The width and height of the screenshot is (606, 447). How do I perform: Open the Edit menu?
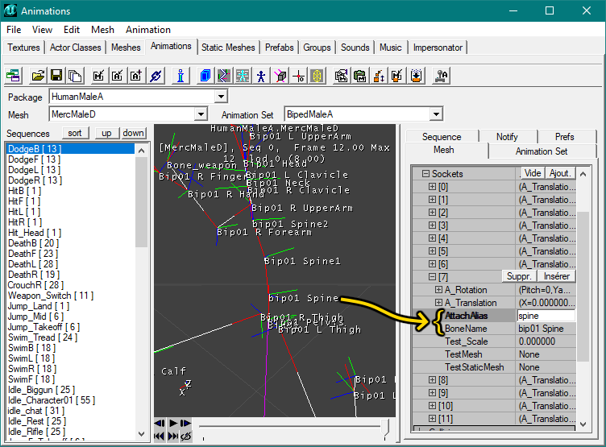(x=72, y=30)
